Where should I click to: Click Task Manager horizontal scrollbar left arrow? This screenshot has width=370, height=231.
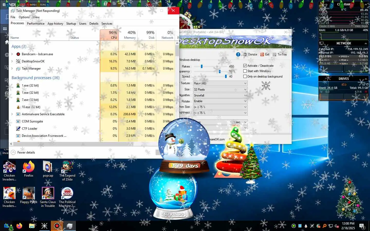(11, 144)
